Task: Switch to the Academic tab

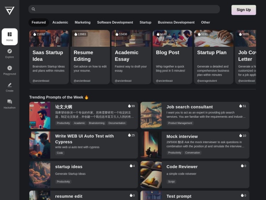Action: click(60, 22)
